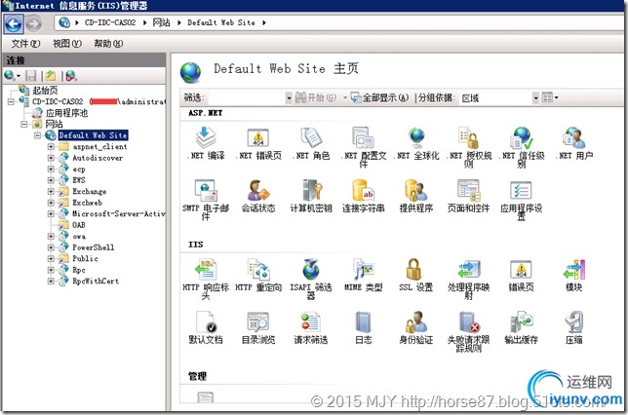Open .NET 授权规则 icon
Viewport: 628px width, 415px height.
[x=469, y=146]
